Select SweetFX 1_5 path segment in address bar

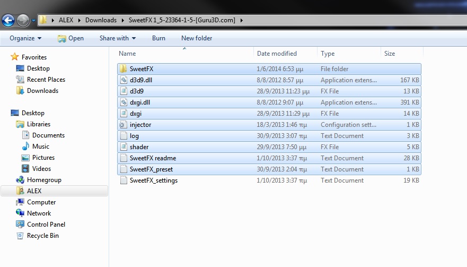[x=182, y=20]
